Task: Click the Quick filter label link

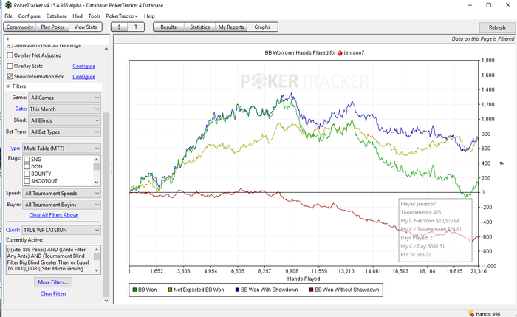Action: click(x=13, y=230)
